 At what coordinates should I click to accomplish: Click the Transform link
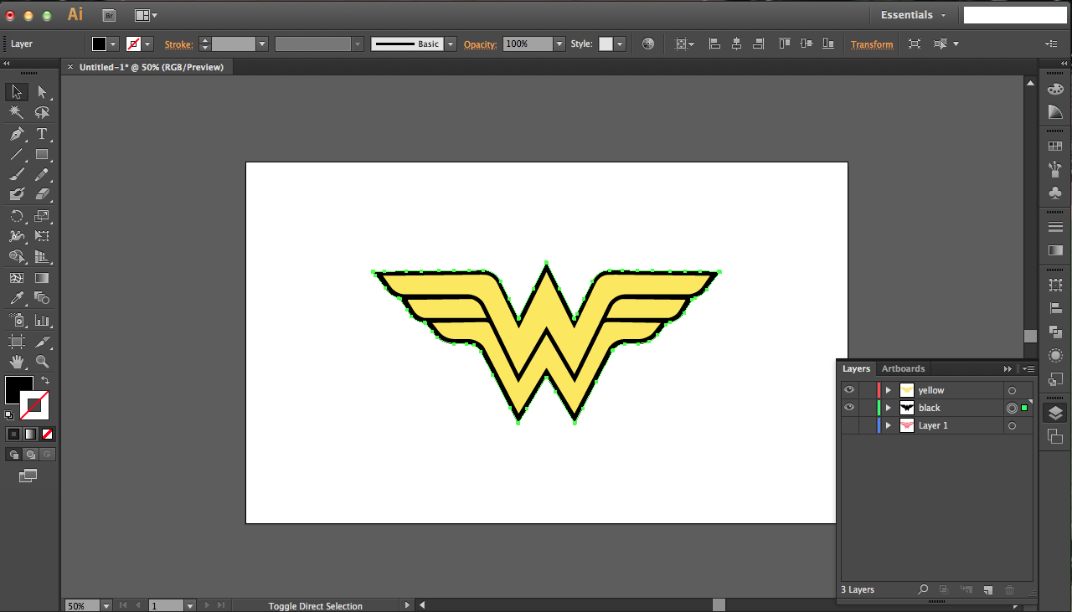click(x=872, y=44)
